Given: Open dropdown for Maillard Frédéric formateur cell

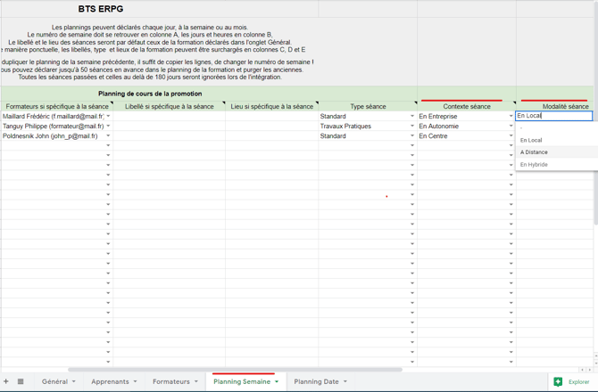Looking at the screenshot, I should pos(108,116).
